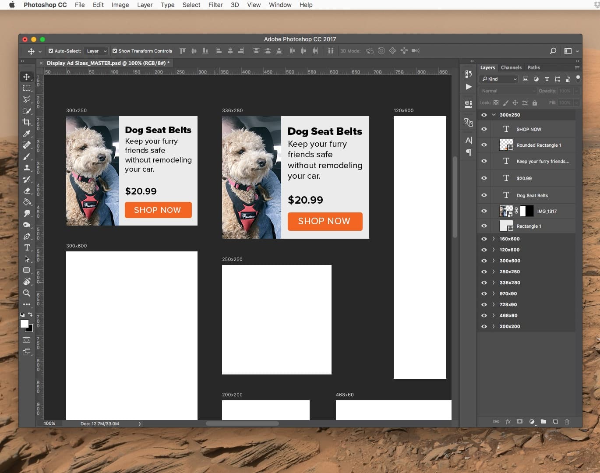Open layer styles with the fx icon
This screenshot has height=473, width=600.
pyautogui.click(x=508, y=422)
